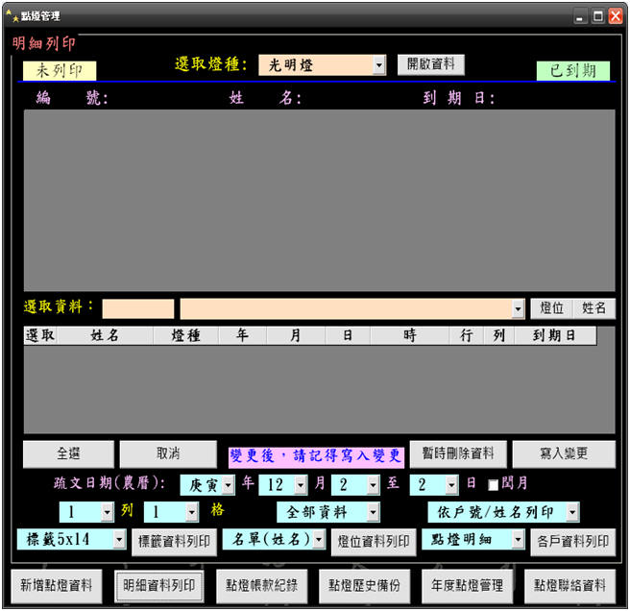Open the 依戶號/姓名列印 dropdown

[572, 512]
